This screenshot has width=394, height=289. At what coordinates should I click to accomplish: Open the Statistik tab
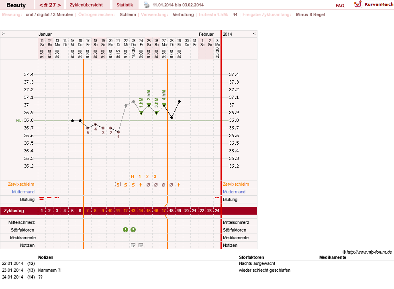pos(125,5)
